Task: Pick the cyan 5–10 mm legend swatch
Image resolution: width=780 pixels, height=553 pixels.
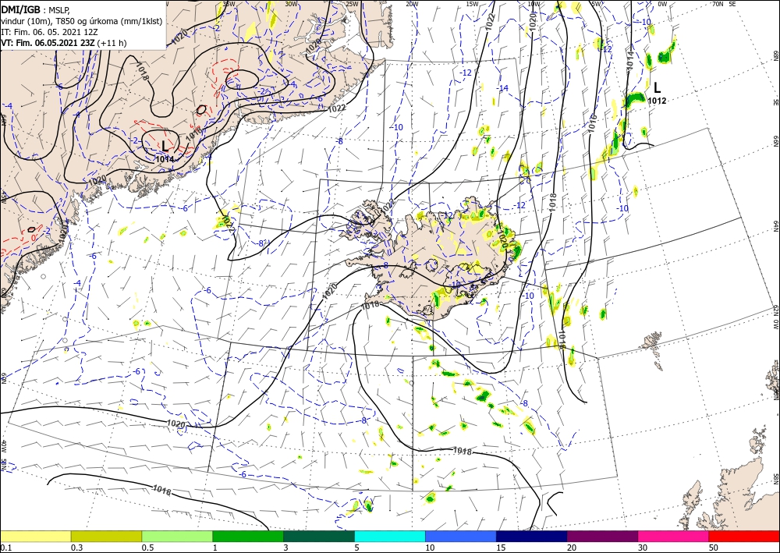Action: click(x=390, y=536)
